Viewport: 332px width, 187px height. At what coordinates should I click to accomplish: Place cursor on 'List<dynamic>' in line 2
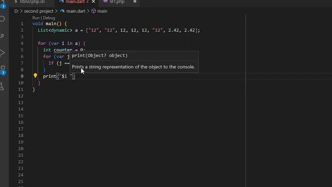[55, 30]
